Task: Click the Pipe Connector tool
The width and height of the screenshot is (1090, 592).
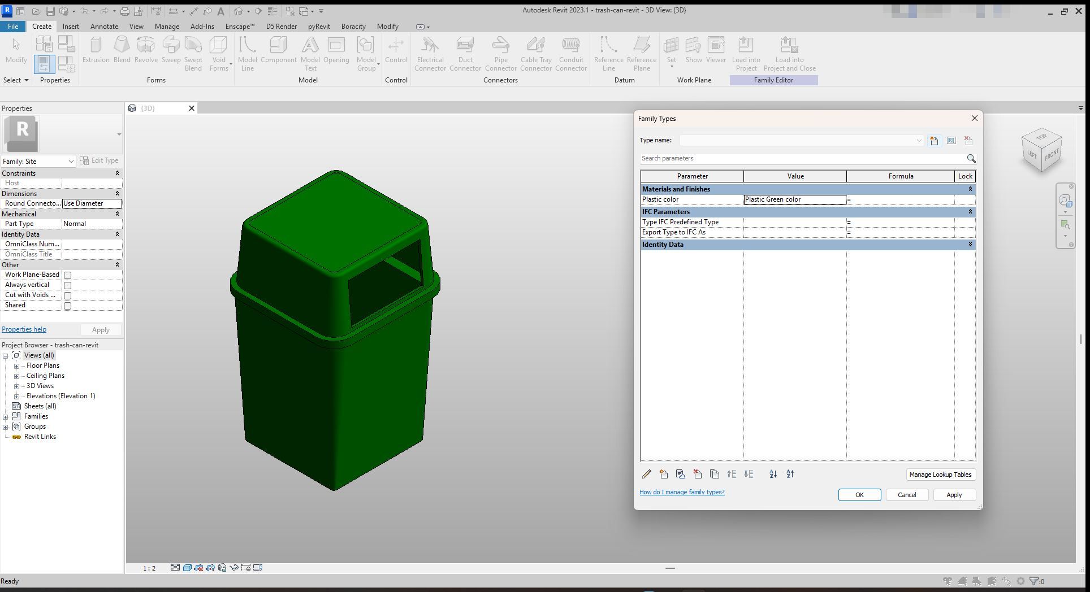Action: 500,54
